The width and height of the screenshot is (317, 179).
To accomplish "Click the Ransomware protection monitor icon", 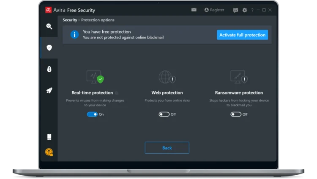I will (x=239, y=77).
